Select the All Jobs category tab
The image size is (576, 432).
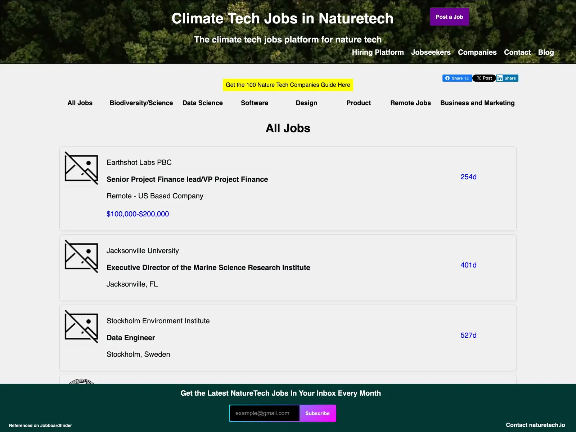tap(80, 103)
